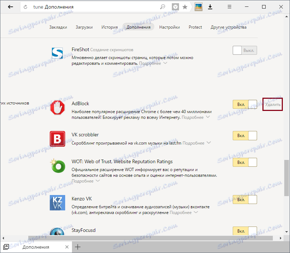Open tab overview icon in tab bar
290x253 pixels.
coord(6,247)
